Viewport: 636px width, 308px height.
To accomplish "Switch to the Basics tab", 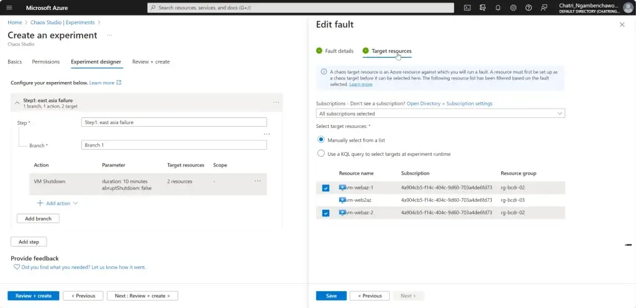I will click(15, 62).
